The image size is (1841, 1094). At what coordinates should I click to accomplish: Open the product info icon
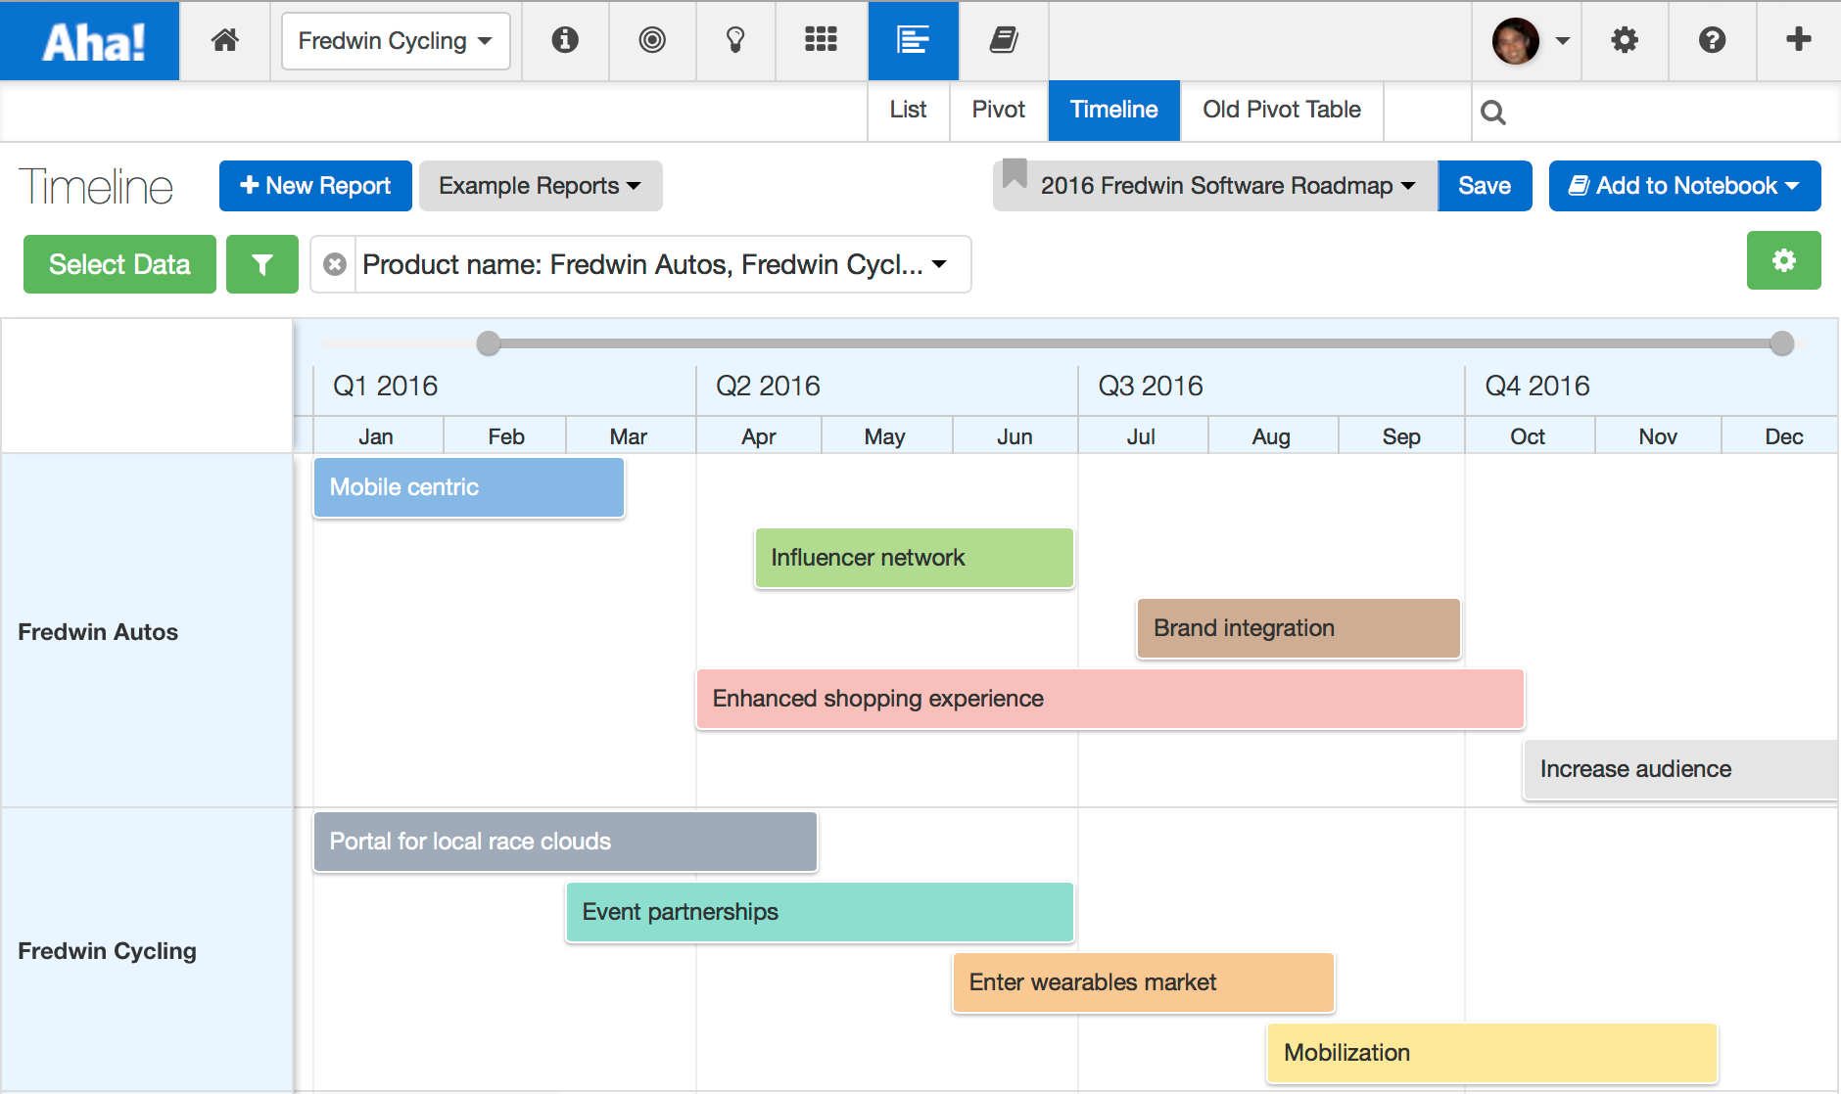565,40
